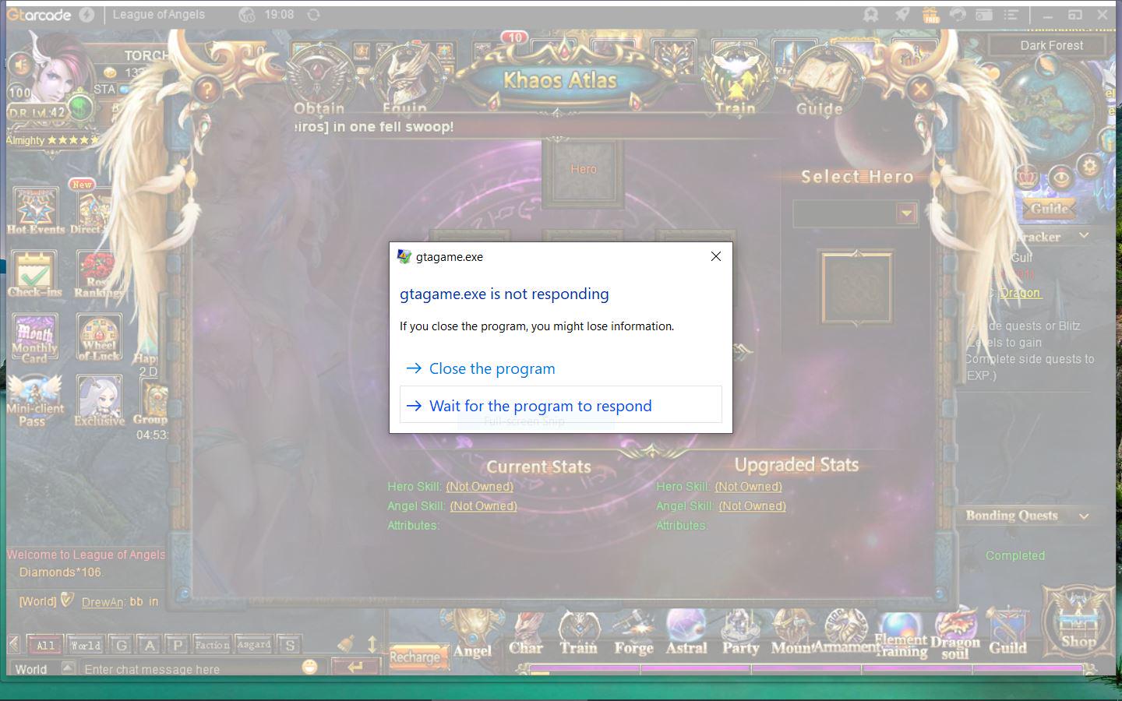
Task: Click the Recharge button
Action: pyautogui.click(x=418, y=657)
